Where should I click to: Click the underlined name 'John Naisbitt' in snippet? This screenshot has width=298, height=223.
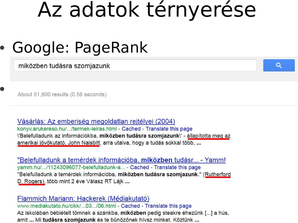click(x=84, y=143)
